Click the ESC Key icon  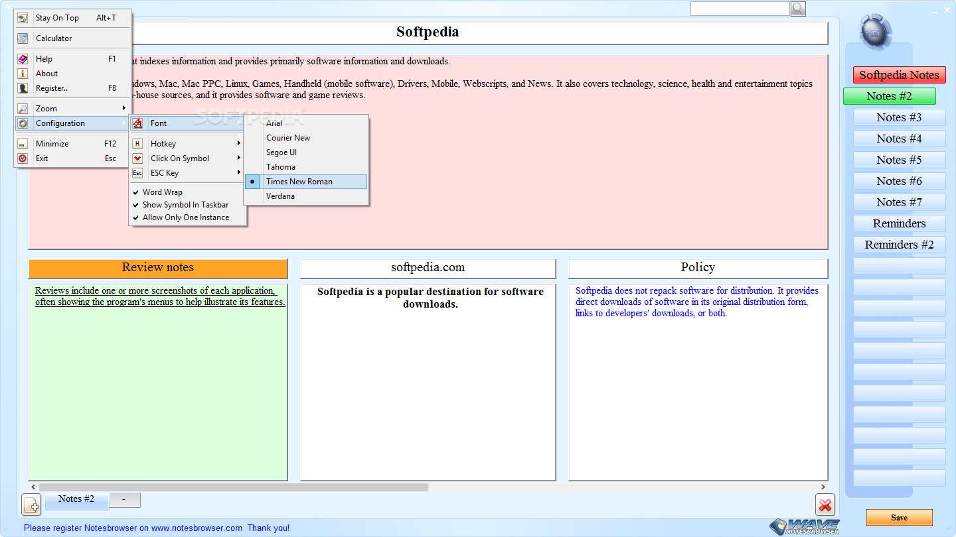[x=137, y=173]
